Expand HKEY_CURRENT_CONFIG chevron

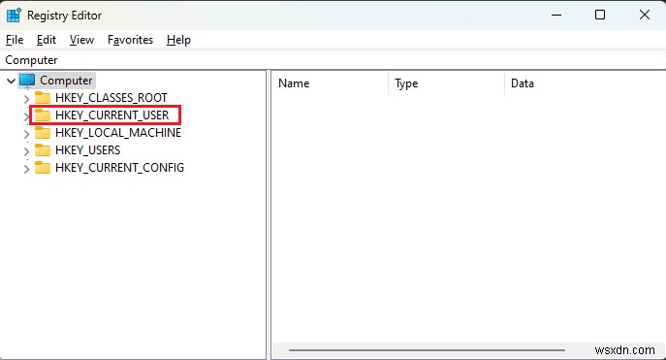tap(26, 169)
